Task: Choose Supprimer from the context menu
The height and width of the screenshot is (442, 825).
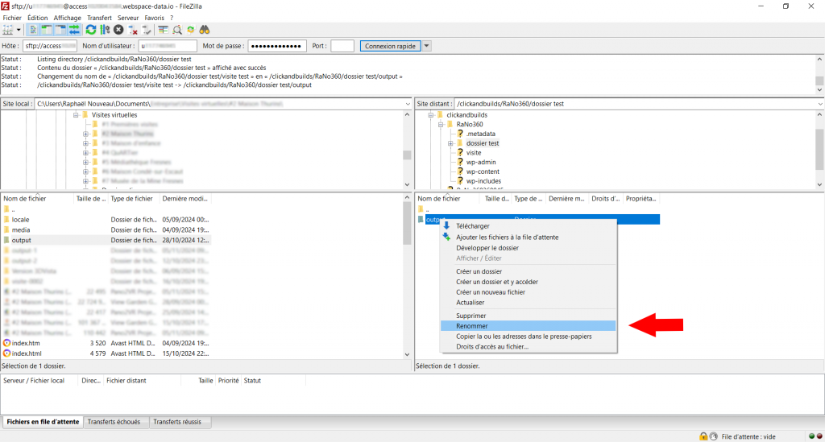Action: coord(471,316)
